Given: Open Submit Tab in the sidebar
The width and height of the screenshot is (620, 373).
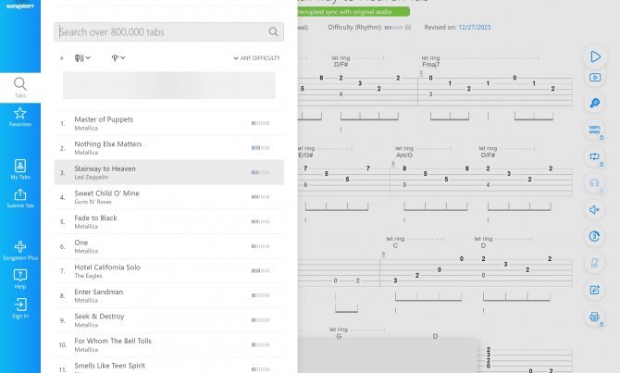Looking at the screenshot, I should pos(20,198).
